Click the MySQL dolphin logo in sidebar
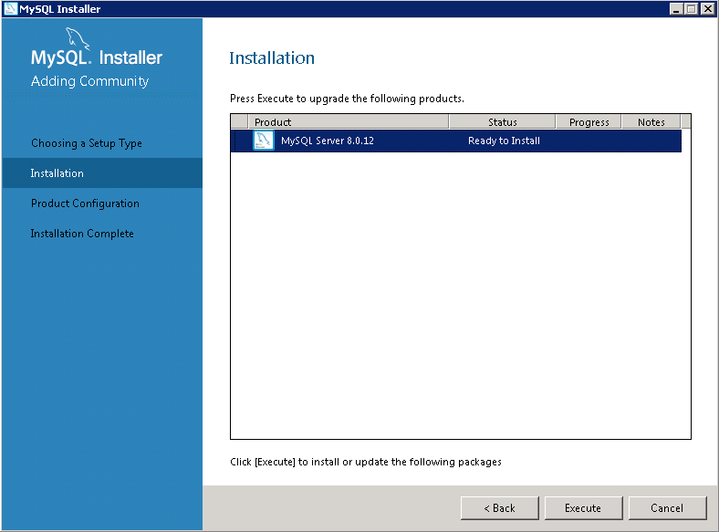Screen dimensions: 719x532 (78, 38)
